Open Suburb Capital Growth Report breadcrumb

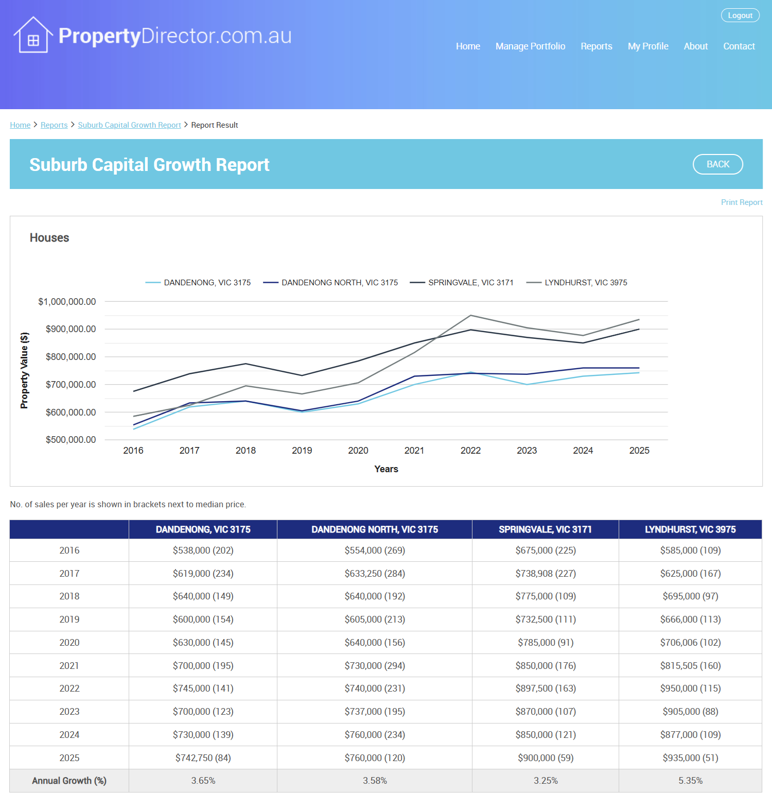pyautogui.click(x=129, y=125)
